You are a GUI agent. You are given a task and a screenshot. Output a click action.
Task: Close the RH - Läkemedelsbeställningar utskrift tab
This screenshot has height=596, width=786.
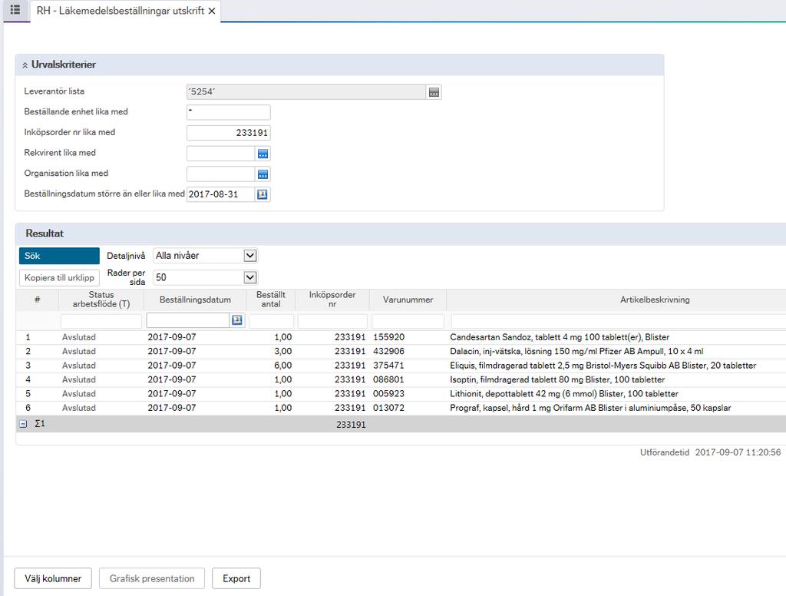pos(212,11)
